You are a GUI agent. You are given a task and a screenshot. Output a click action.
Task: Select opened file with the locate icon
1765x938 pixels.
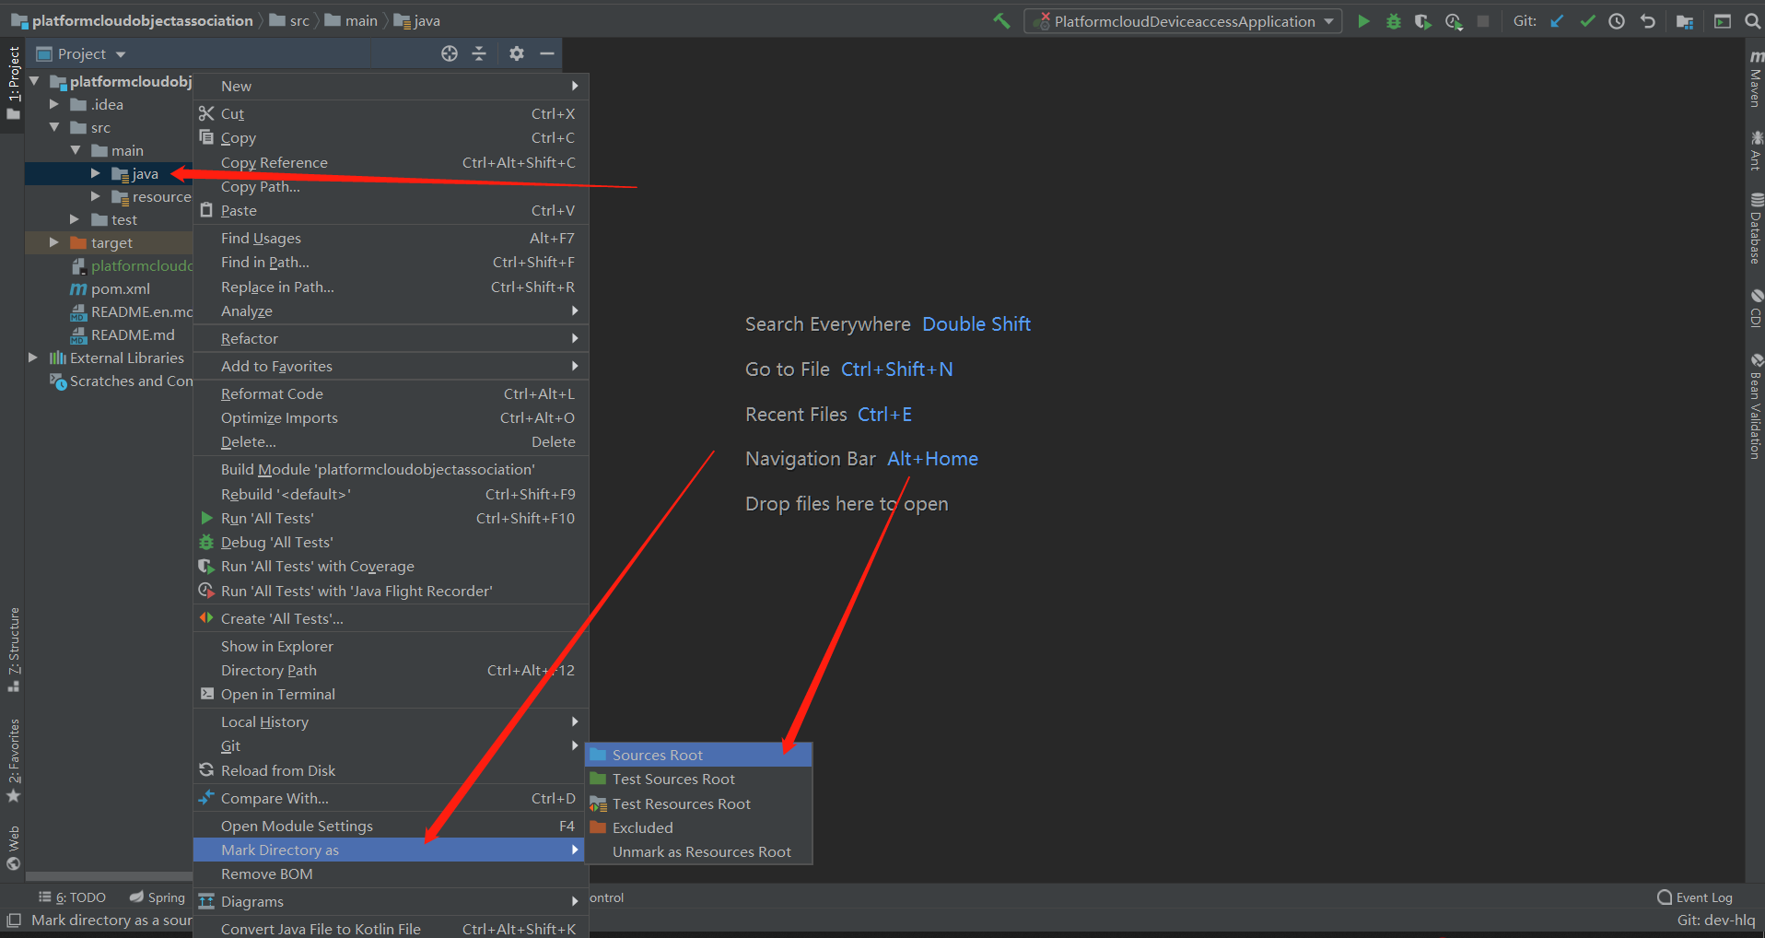pyautogui.click(x=450, y=53)
